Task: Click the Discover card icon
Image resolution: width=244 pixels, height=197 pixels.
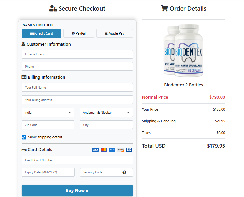Action: 120,150
